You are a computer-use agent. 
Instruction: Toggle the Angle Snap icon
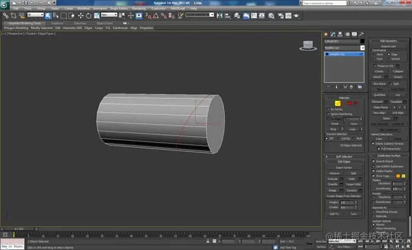click(x=156, y=16)
